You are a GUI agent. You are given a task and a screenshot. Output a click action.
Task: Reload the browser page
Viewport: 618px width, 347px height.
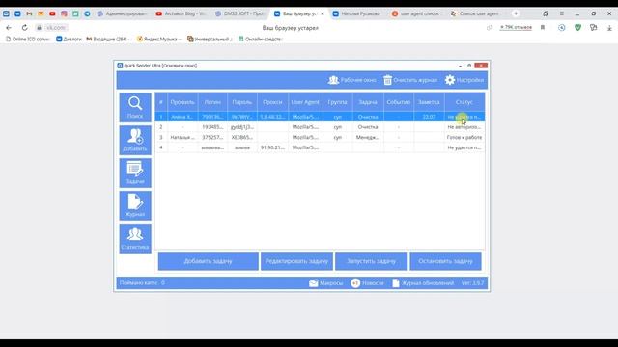[24, 28]
